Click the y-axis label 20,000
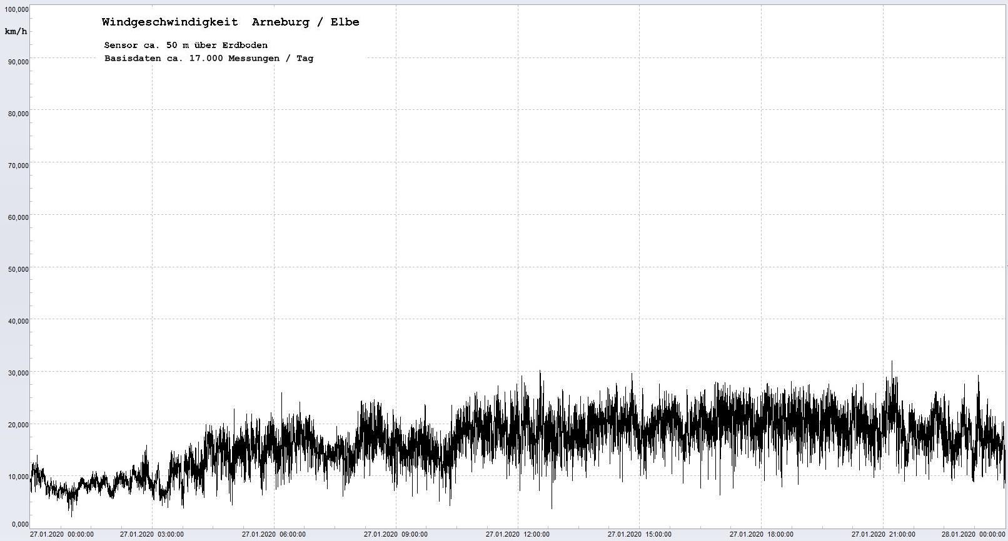The width and height of the screenshot is (1008, 541). click(18, 425)
